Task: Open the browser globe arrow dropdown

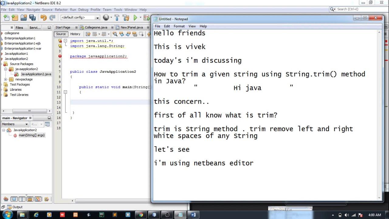Action: 111,18
